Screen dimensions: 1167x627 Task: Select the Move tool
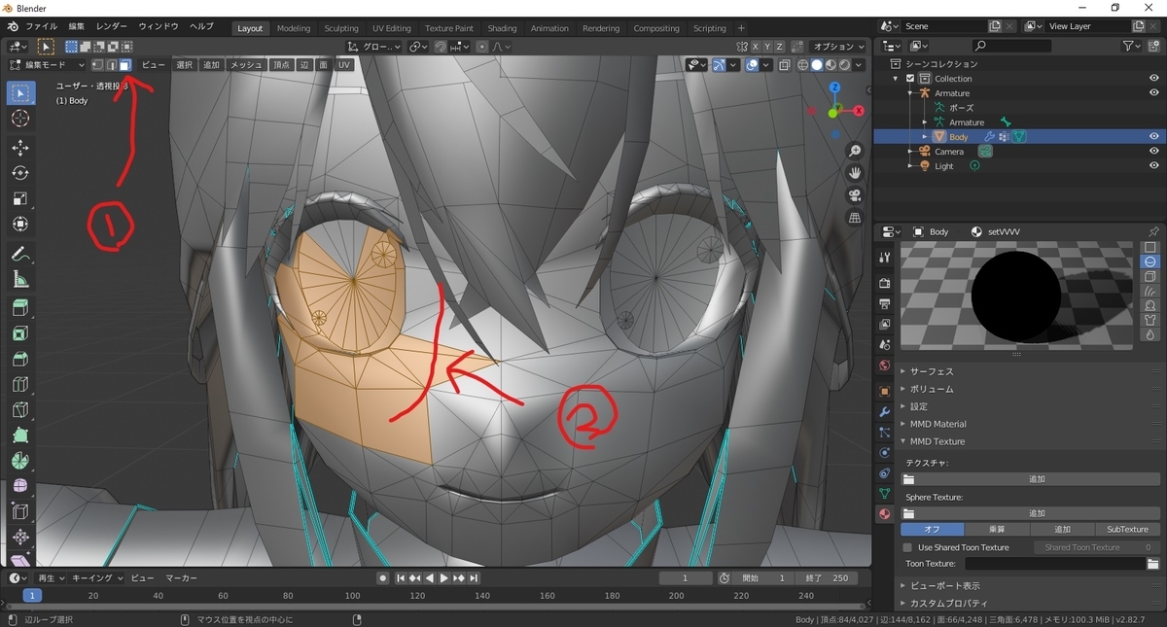pyautogui.click(x=20, y=148)
